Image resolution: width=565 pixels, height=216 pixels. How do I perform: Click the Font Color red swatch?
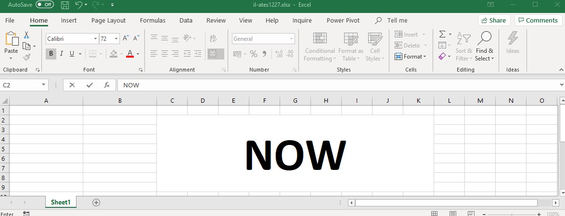coord(129,54)
